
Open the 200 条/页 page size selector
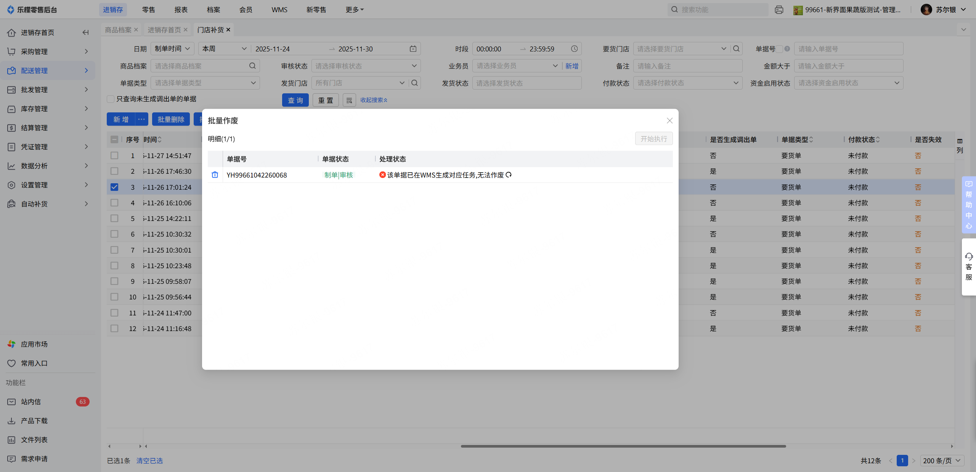[x=942, y=461]
